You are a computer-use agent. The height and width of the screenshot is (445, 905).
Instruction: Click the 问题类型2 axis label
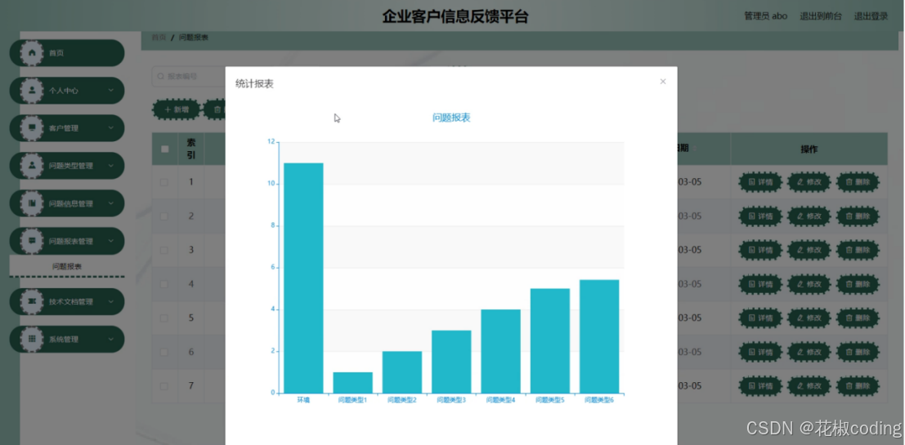[402, 400]
